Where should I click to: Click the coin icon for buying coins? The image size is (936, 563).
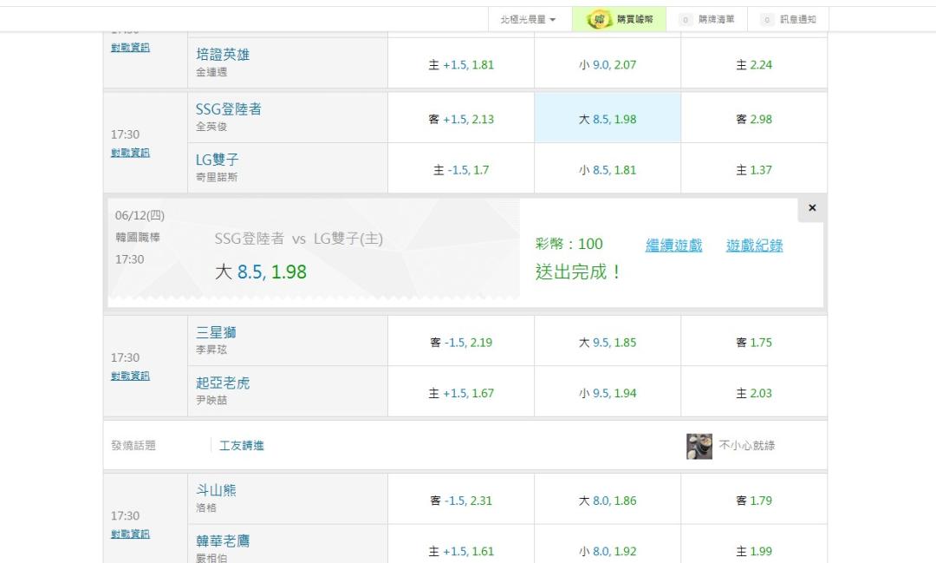tap(598, 19)
